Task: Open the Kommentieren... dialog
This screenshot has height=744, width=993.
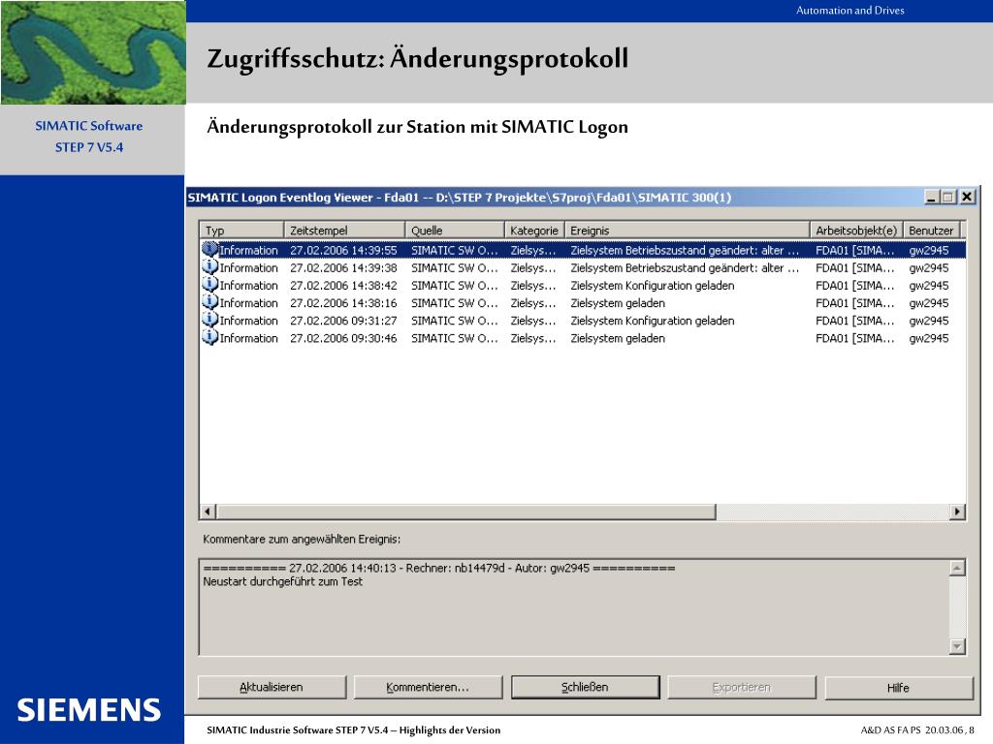Action: pos(428,687)
